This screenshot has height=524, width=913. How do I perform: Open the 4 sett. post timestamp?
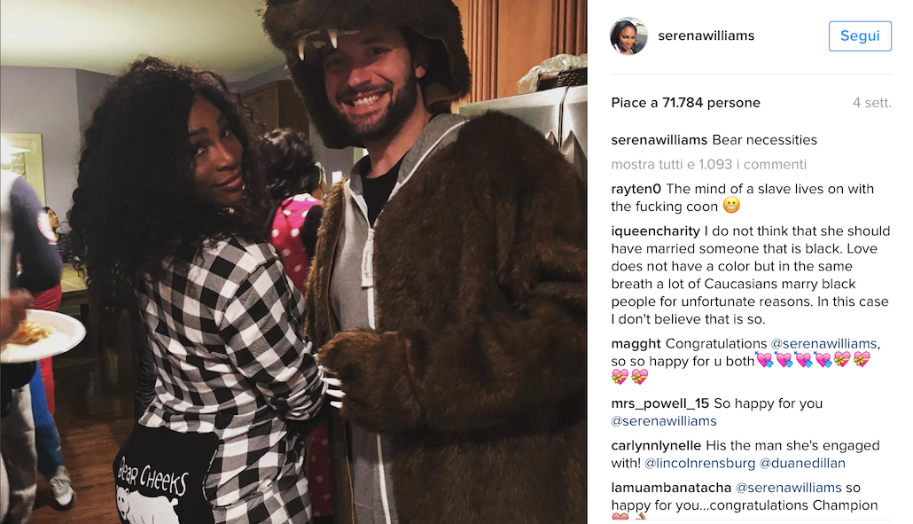tap(871, 103)
